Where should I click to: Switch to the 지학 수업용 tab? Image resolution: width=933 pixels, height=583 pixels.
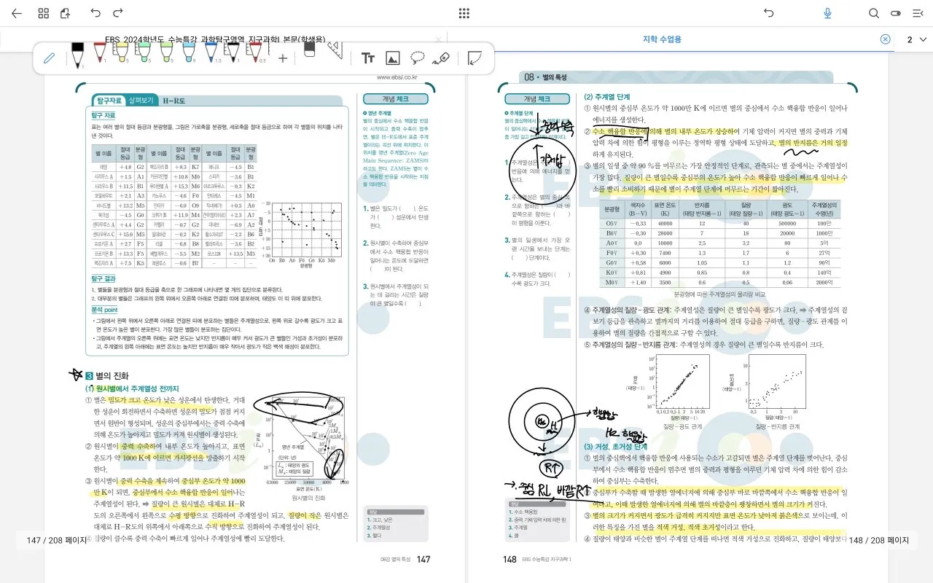pyautogui.click(x=662, y=39)
